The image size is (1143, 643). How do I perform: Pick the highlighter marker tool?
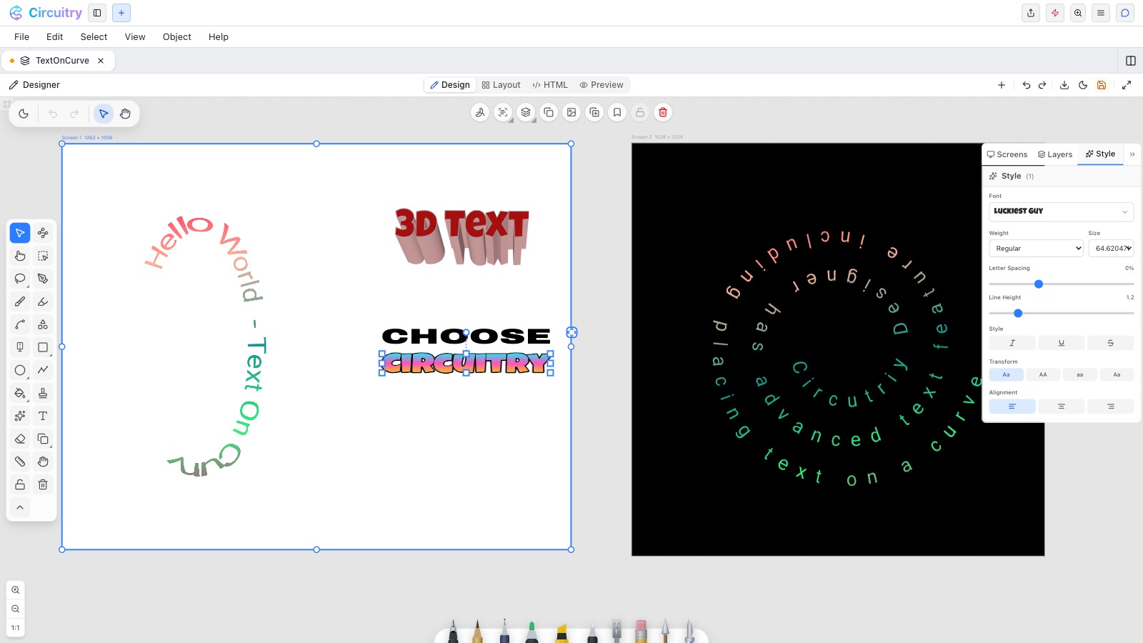(43, 301)
